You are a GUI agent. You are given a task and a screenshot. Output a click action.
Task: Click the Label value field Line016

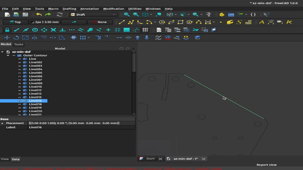pos(82,127)
